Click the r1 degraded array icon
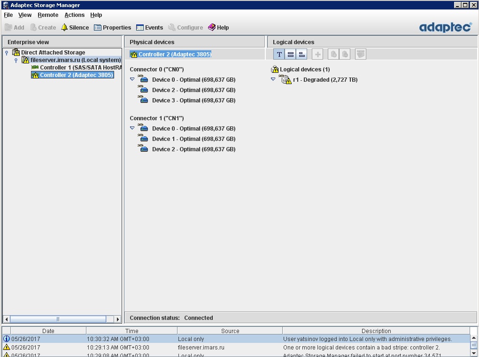479x357 pixels. tap(285, 79)
